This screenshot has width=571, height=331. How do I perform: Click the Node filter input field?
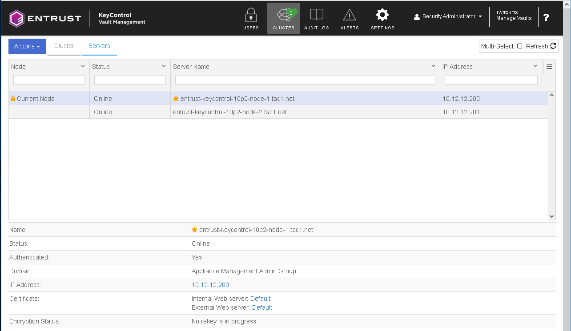click(x=49, y=80)
